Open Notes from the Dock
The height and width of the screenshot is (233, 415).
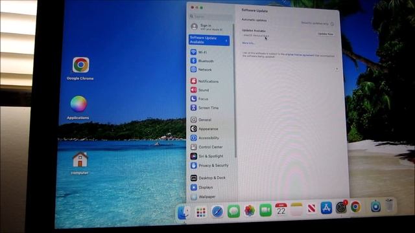point(296,209)
